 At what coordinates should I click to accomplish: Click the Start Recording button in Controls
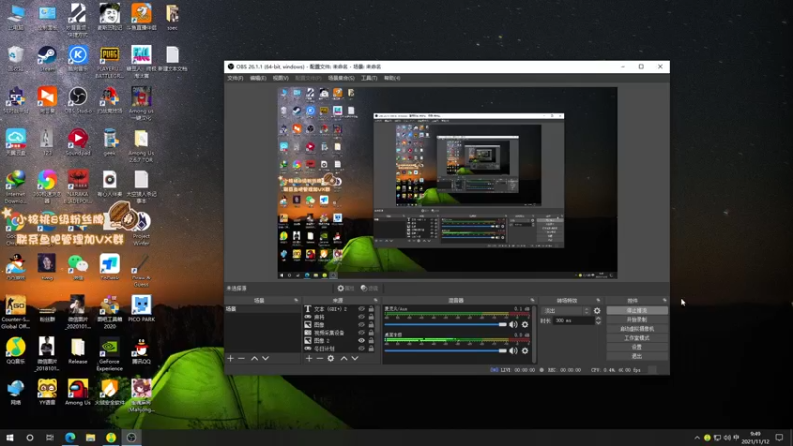click(637, 319)
